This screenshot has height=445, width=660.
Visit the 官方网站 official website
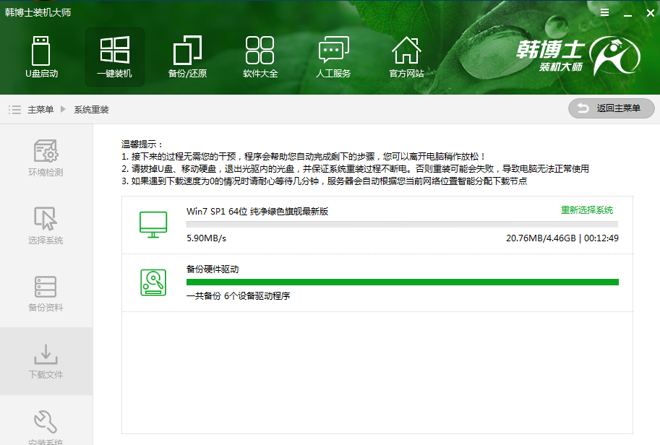tap(406, 57)
